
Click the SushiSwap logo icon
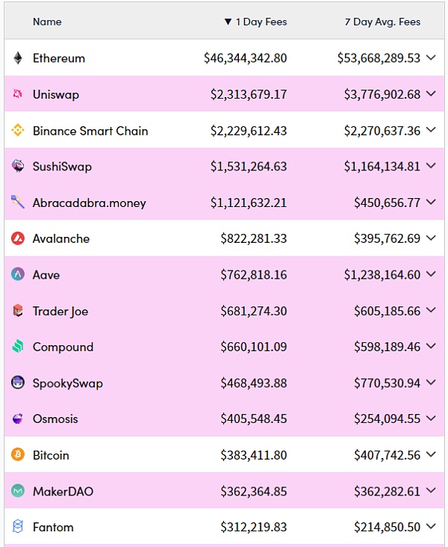coord(18,167)
